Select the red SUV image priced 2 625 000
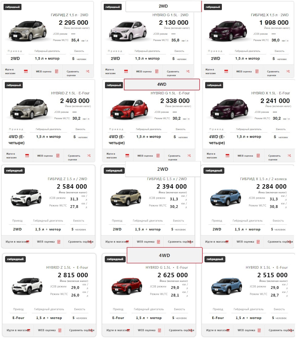 click(127, 286)
